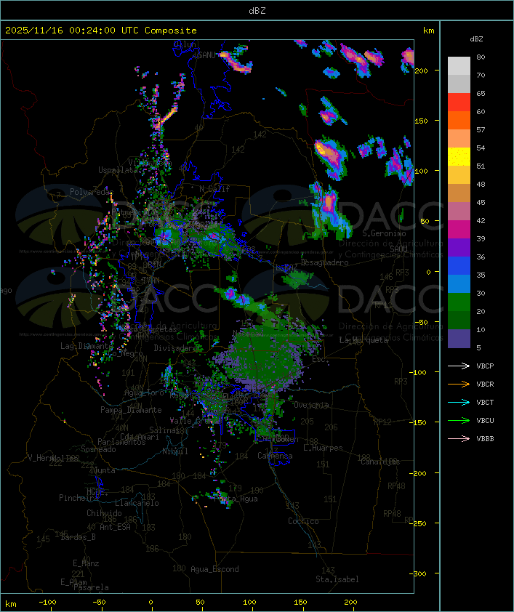
Task: Click the Cochico map label
Action: 303,521
